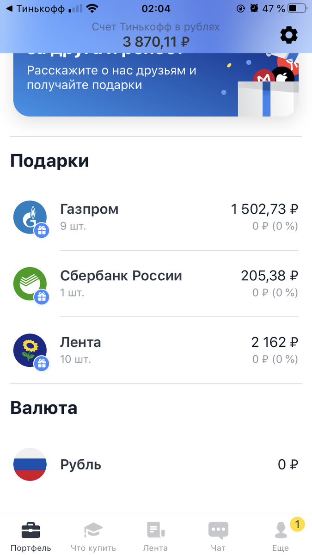Screen dimensions: 312x555
Task: Tap the gift badge on Lenta's logo
Action: [42, 364]
